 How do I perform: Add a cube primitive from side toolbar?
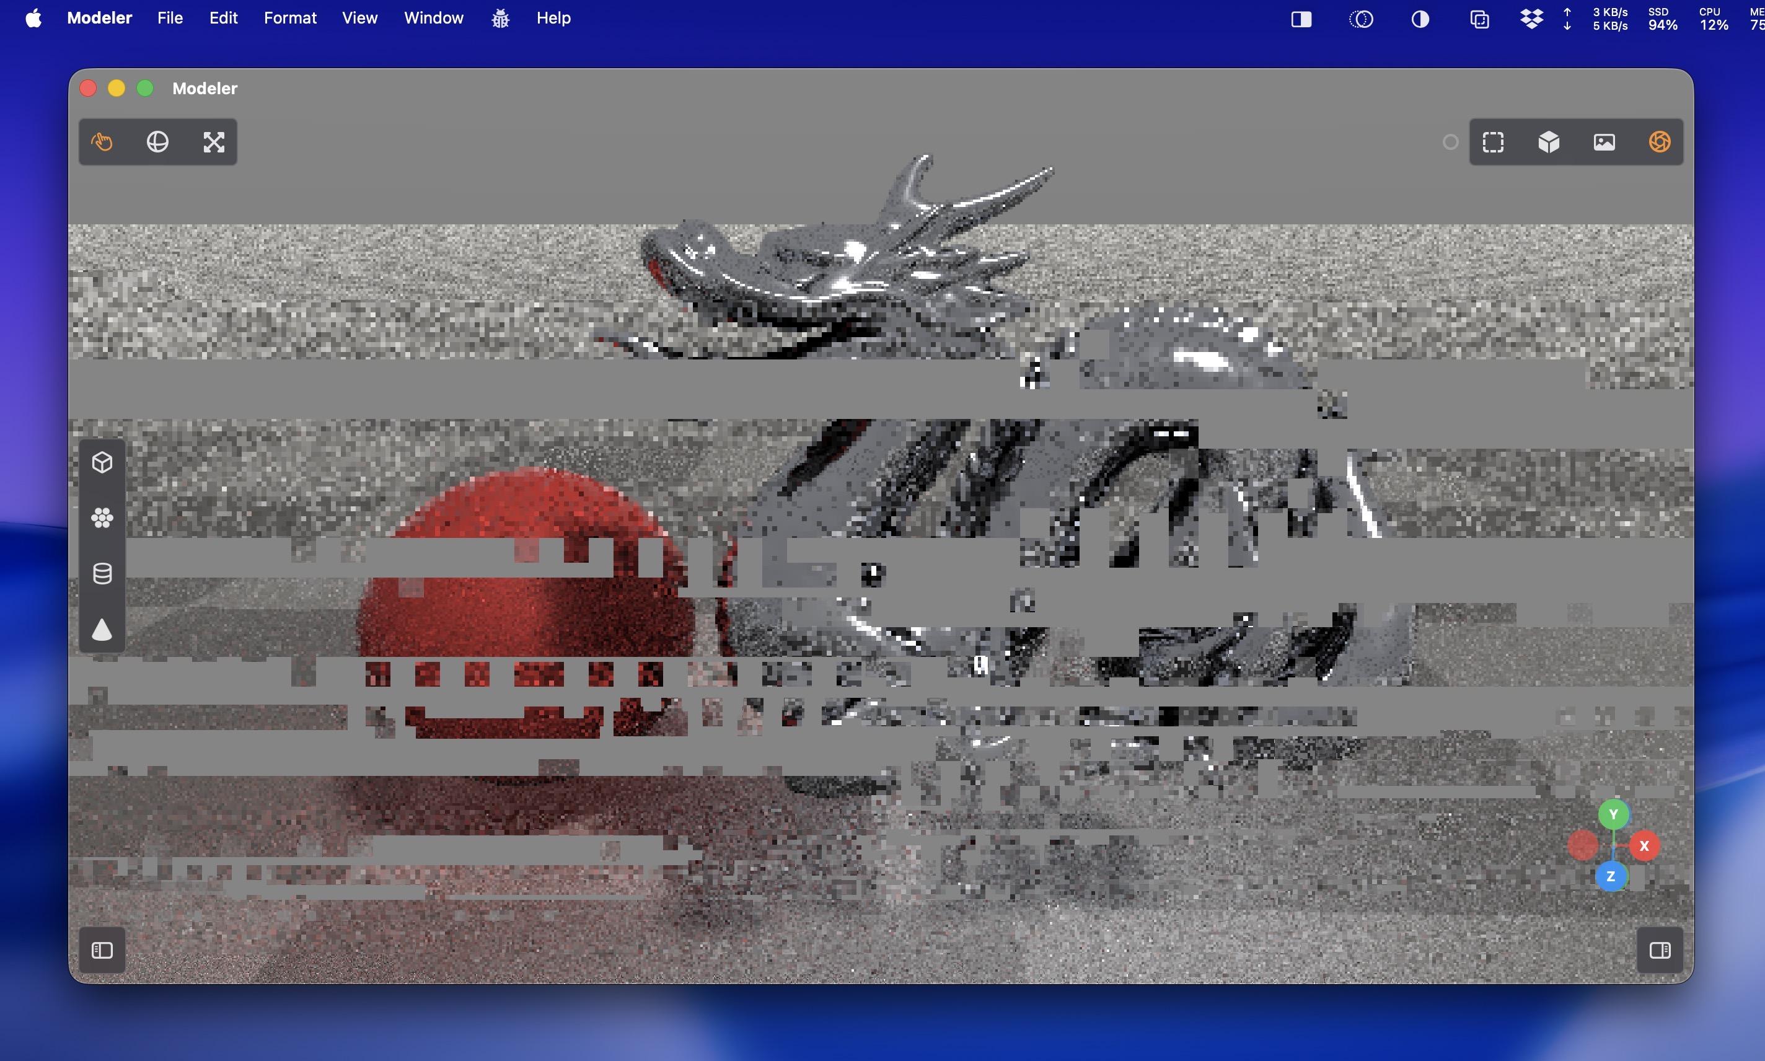click(x=102, y=462)
